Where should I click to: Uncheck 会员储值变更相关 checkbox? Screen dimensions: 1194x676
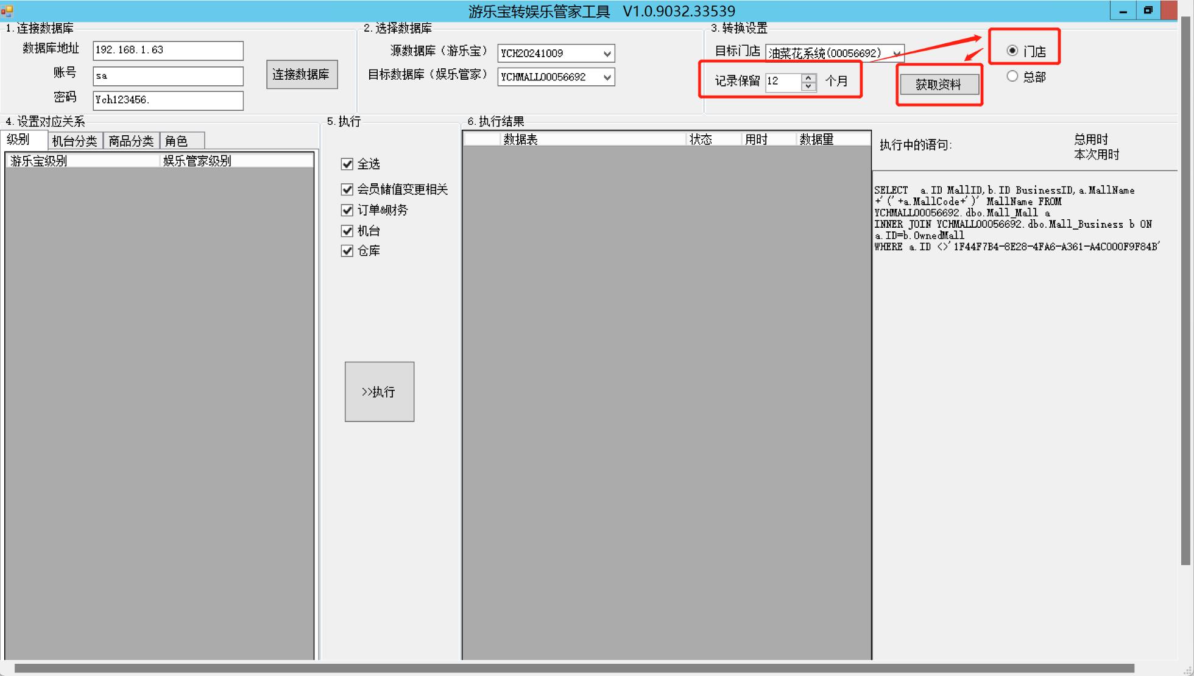[x=347, y=189]
